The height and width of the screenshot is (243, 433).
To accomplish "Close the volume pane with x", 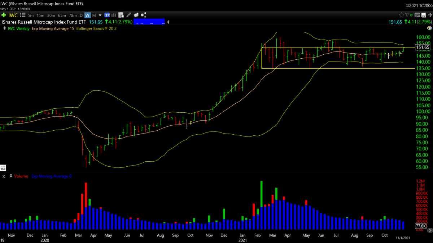I will click(3, 176).
